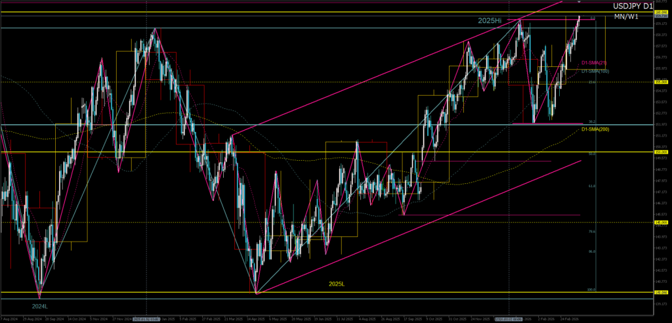Click the 155.000 price level tag
The height and width of the screenshot is (323, 672).
[x=661, y=82]
